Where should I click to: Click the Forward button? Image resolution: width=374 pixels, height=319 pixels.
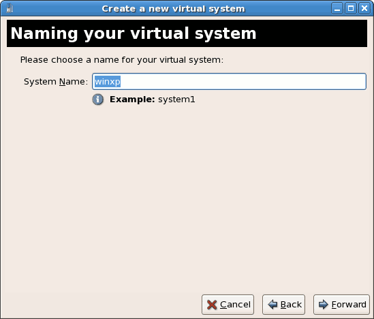pos(341,305)
